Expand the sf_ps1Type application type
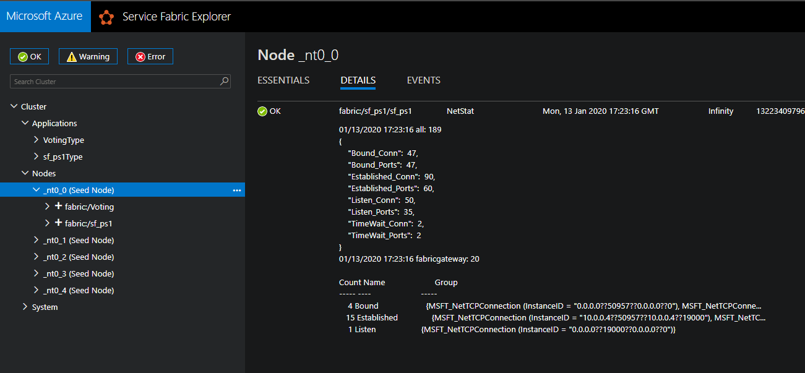Screen dimensions: 805x373 37,156
